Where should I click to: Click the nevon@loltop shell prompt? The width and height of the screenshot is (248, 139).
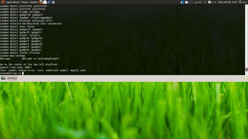coord(10,73)
